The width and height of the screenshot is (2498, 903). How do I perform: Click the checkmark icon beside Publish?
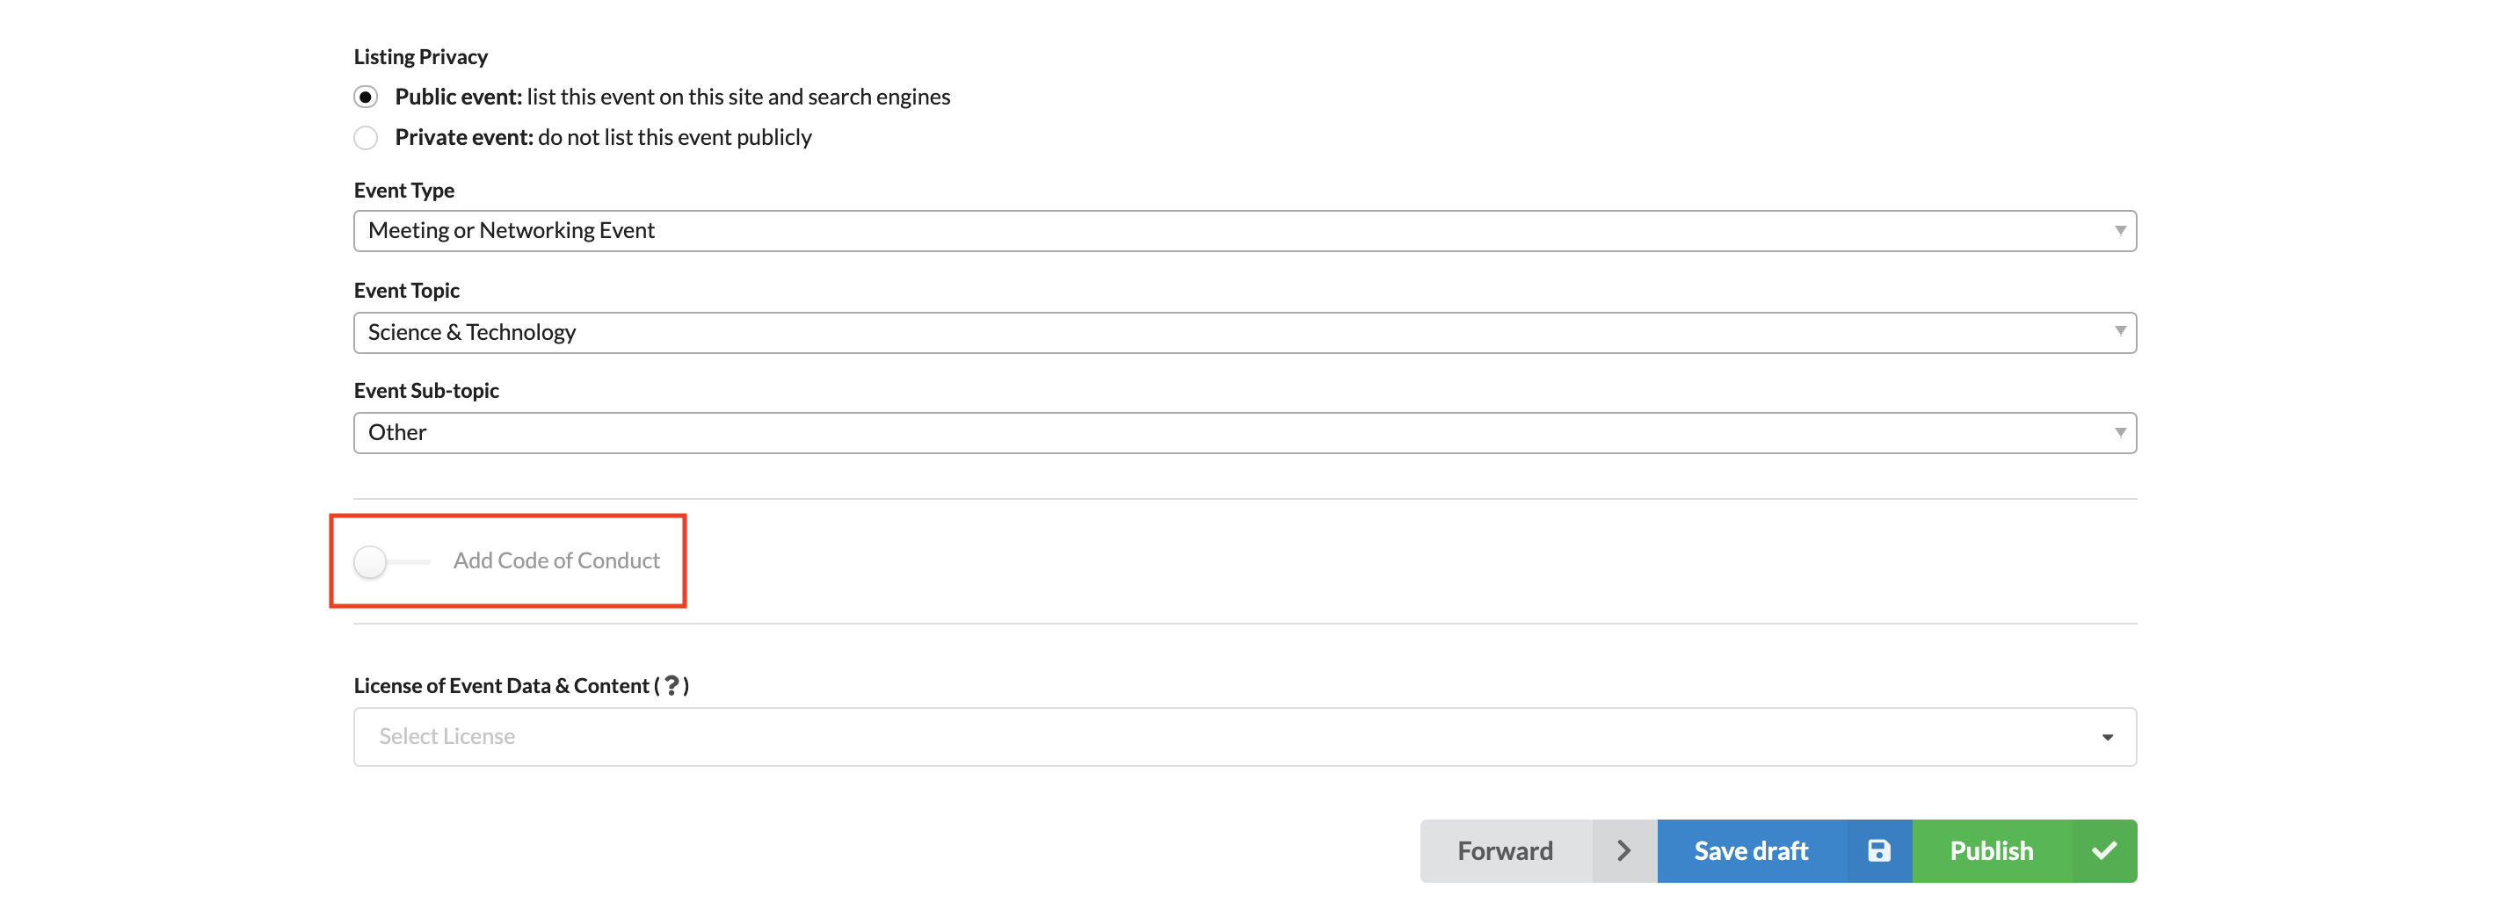click(2104, 850)
